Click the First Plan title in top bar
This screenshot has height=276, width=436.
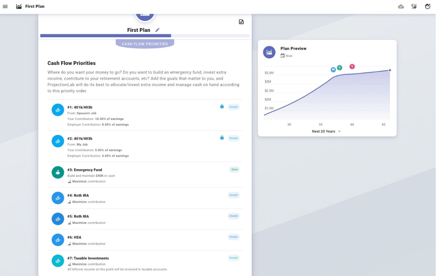click(35, 6)
